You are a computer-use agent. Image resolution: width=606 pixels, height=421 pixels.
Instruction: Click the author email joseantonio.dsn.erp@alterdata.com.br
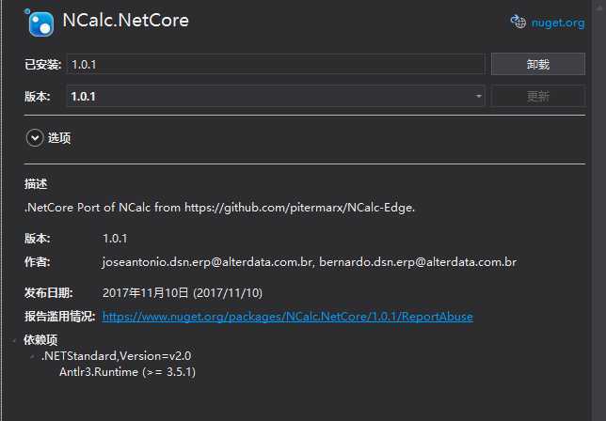207,262
